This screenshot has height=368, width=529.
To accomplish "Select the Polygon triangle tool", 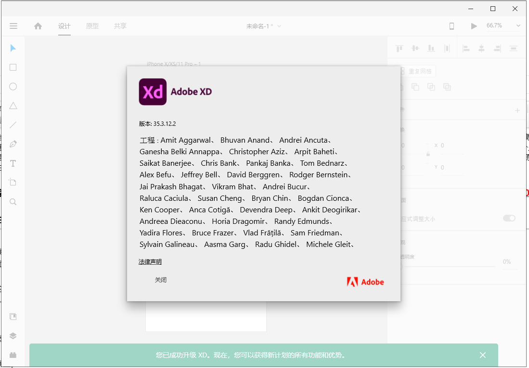I will pyautogui.click(x=13, y=106).
